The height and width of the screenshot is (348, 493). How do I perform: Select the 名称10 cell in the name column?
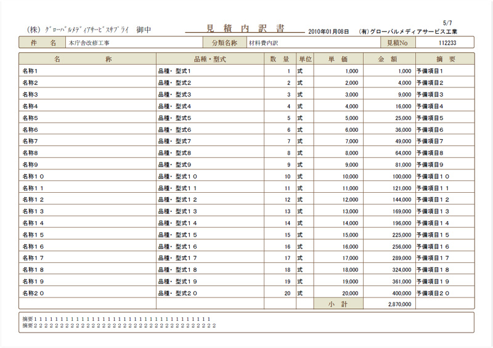[x=88, y=176]
